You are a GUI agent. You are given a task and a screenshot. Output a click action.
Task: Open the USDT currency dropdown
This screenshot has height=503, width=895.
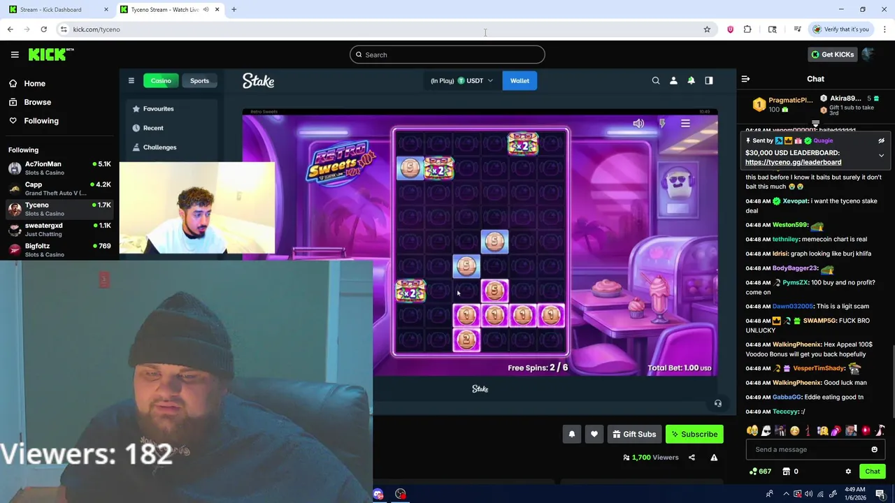click(461, 80)
